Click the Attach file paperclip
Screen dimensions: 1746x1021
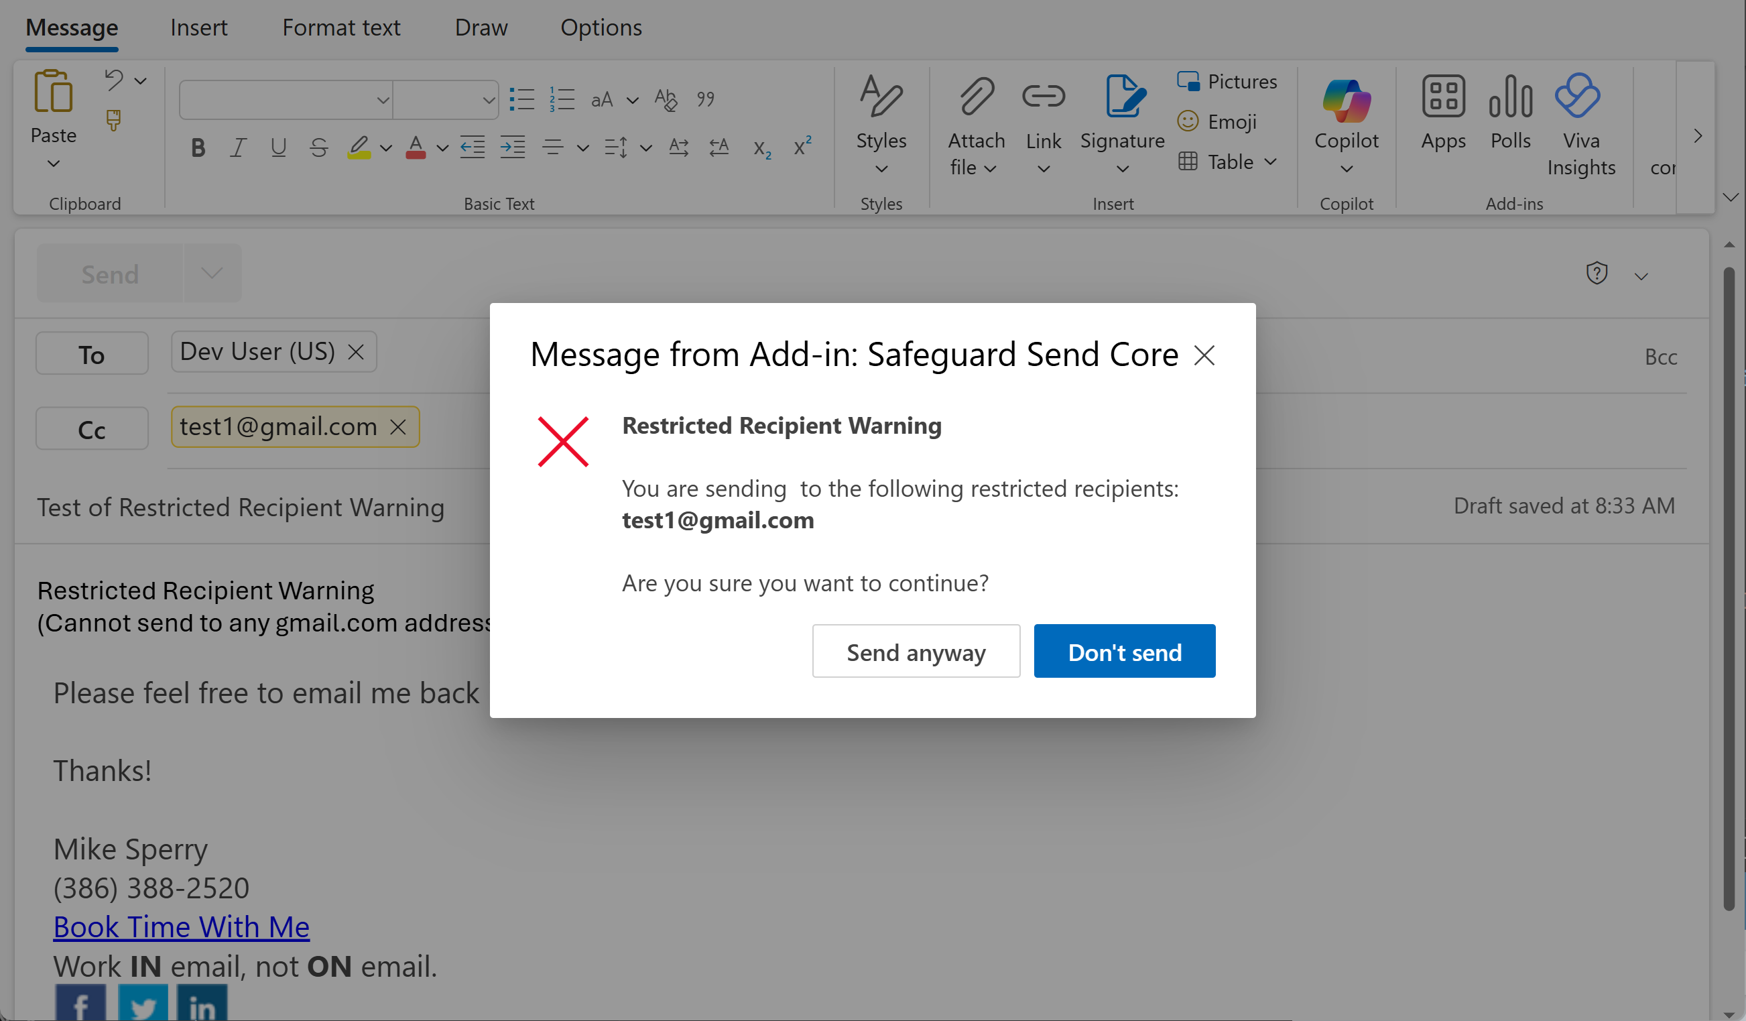977,96
